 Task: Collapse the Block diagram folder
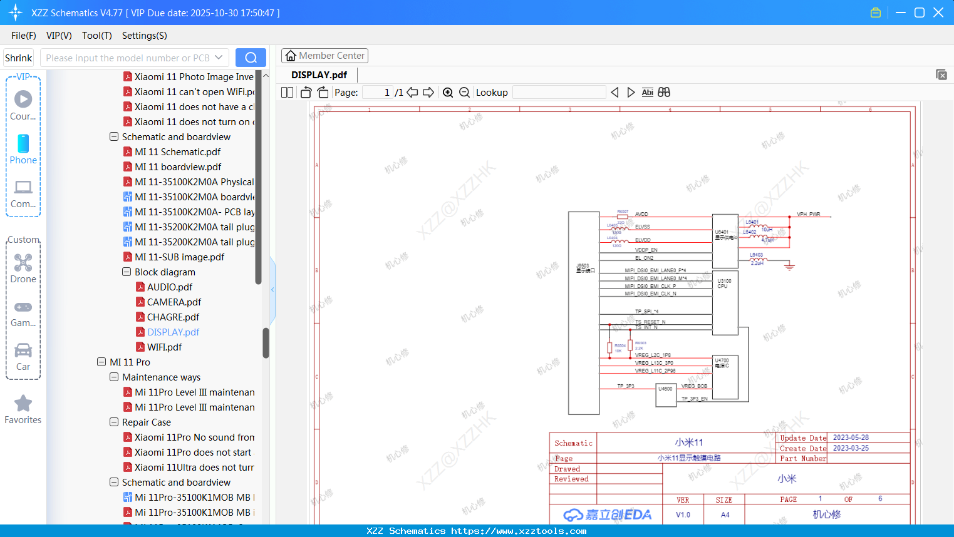tap(127, 272)
